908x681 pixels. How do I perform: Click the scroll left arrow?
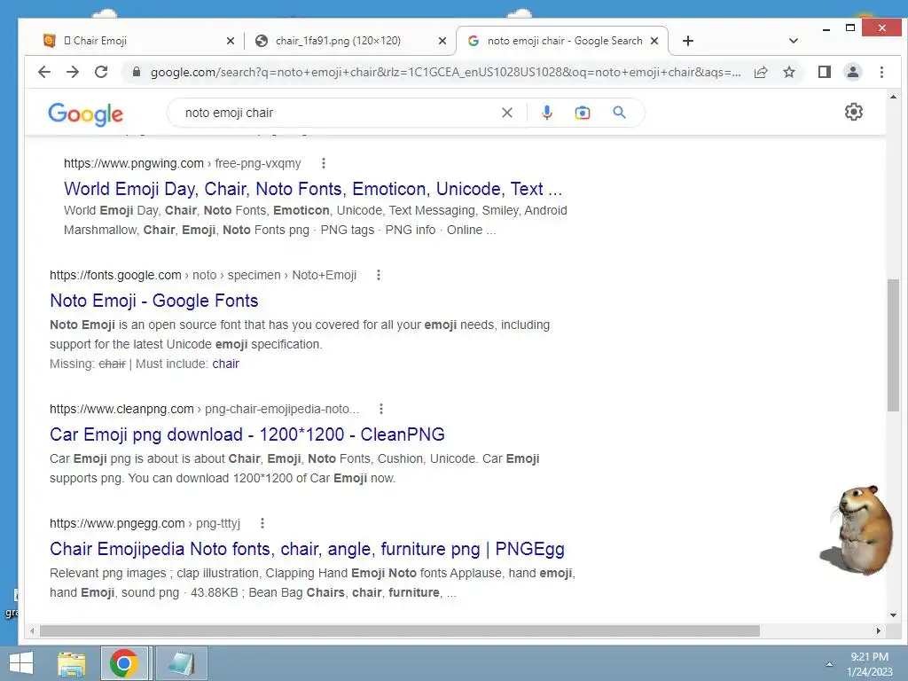[33, 630]
